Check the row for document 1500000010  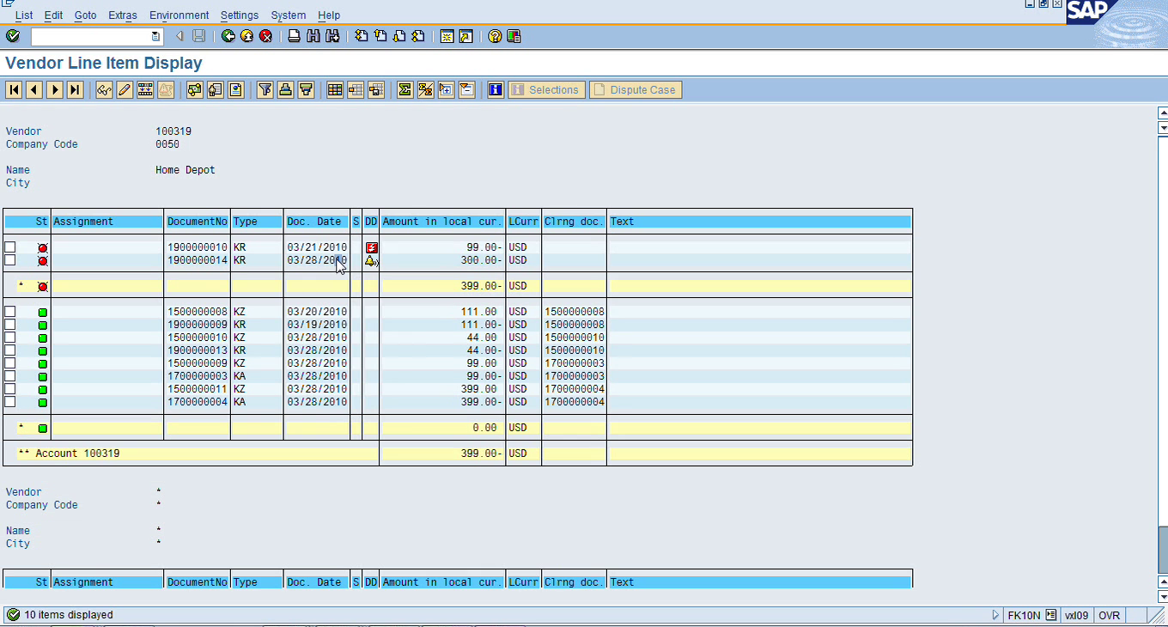10,338
